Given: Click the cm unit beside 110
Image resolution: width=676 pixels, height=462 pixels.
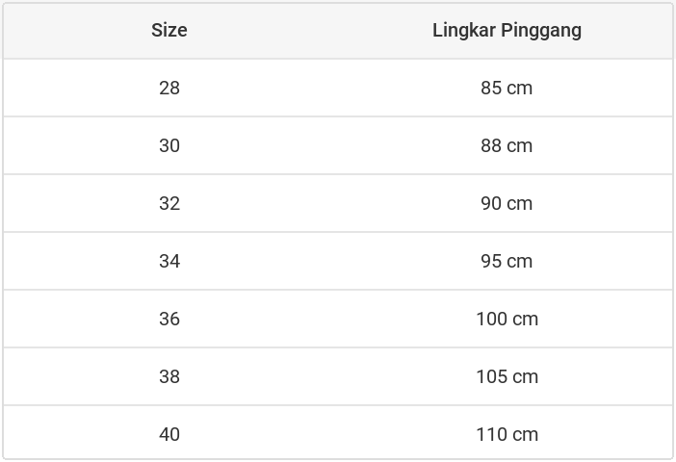Looking at the screenshot, I should [525, 435].
